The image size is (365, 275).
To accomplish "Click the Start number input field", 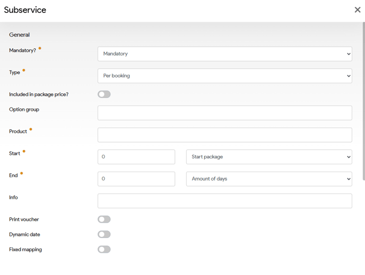I will tap(136, 157).
